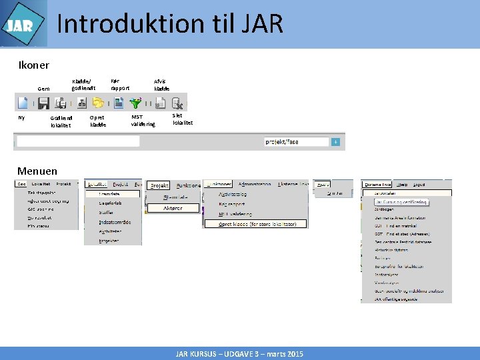The height and width of the screenshot is (360, 480).
Task: Click the Introduktion til JAR heading
Action: (x=170, y=23)
